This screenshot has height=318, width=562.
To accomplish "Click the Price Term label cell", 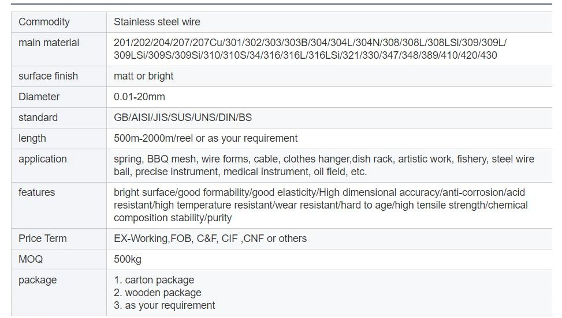I will (x=59, y=238).
